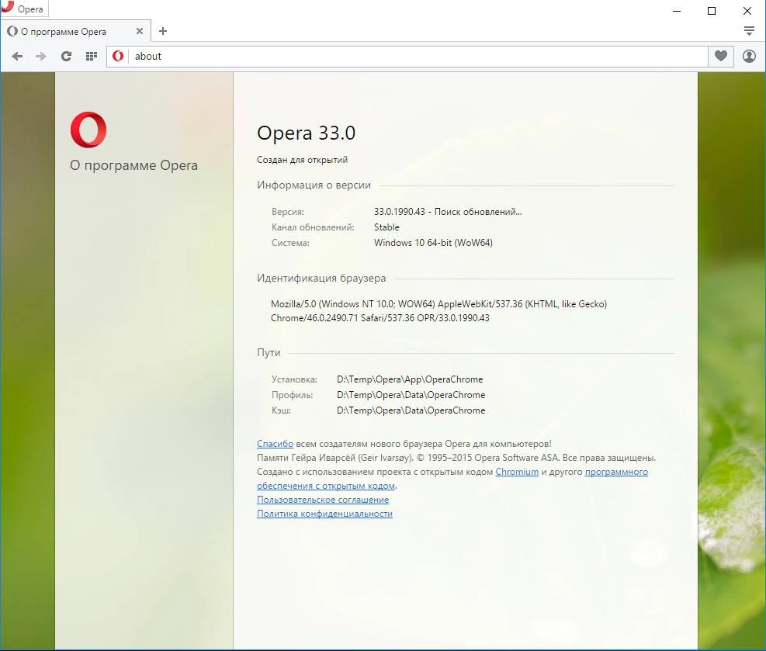Click the 'Stable' update channel value
Viewport: 766px width, 651px height.
tap(387, 227)
